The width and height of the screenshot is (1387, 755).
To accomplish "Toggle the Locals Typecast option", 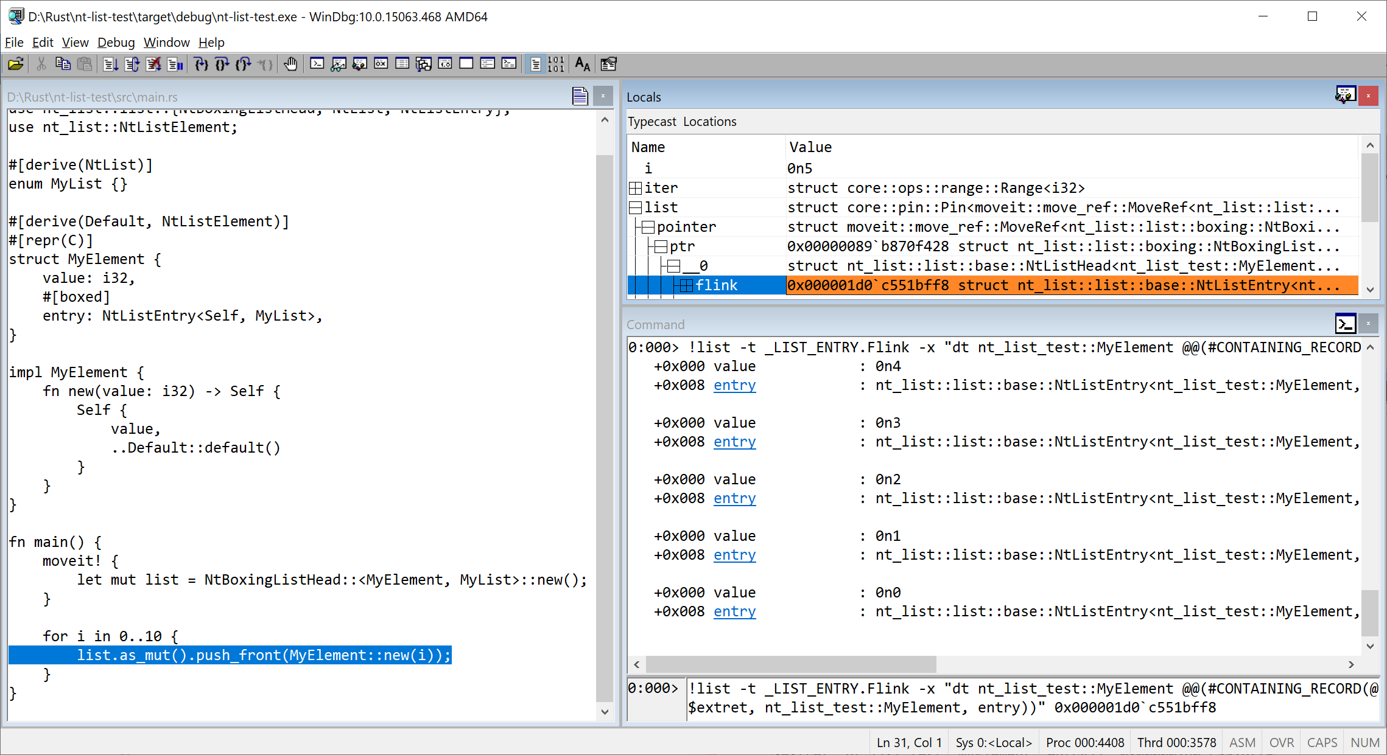I will click(651, 122).
